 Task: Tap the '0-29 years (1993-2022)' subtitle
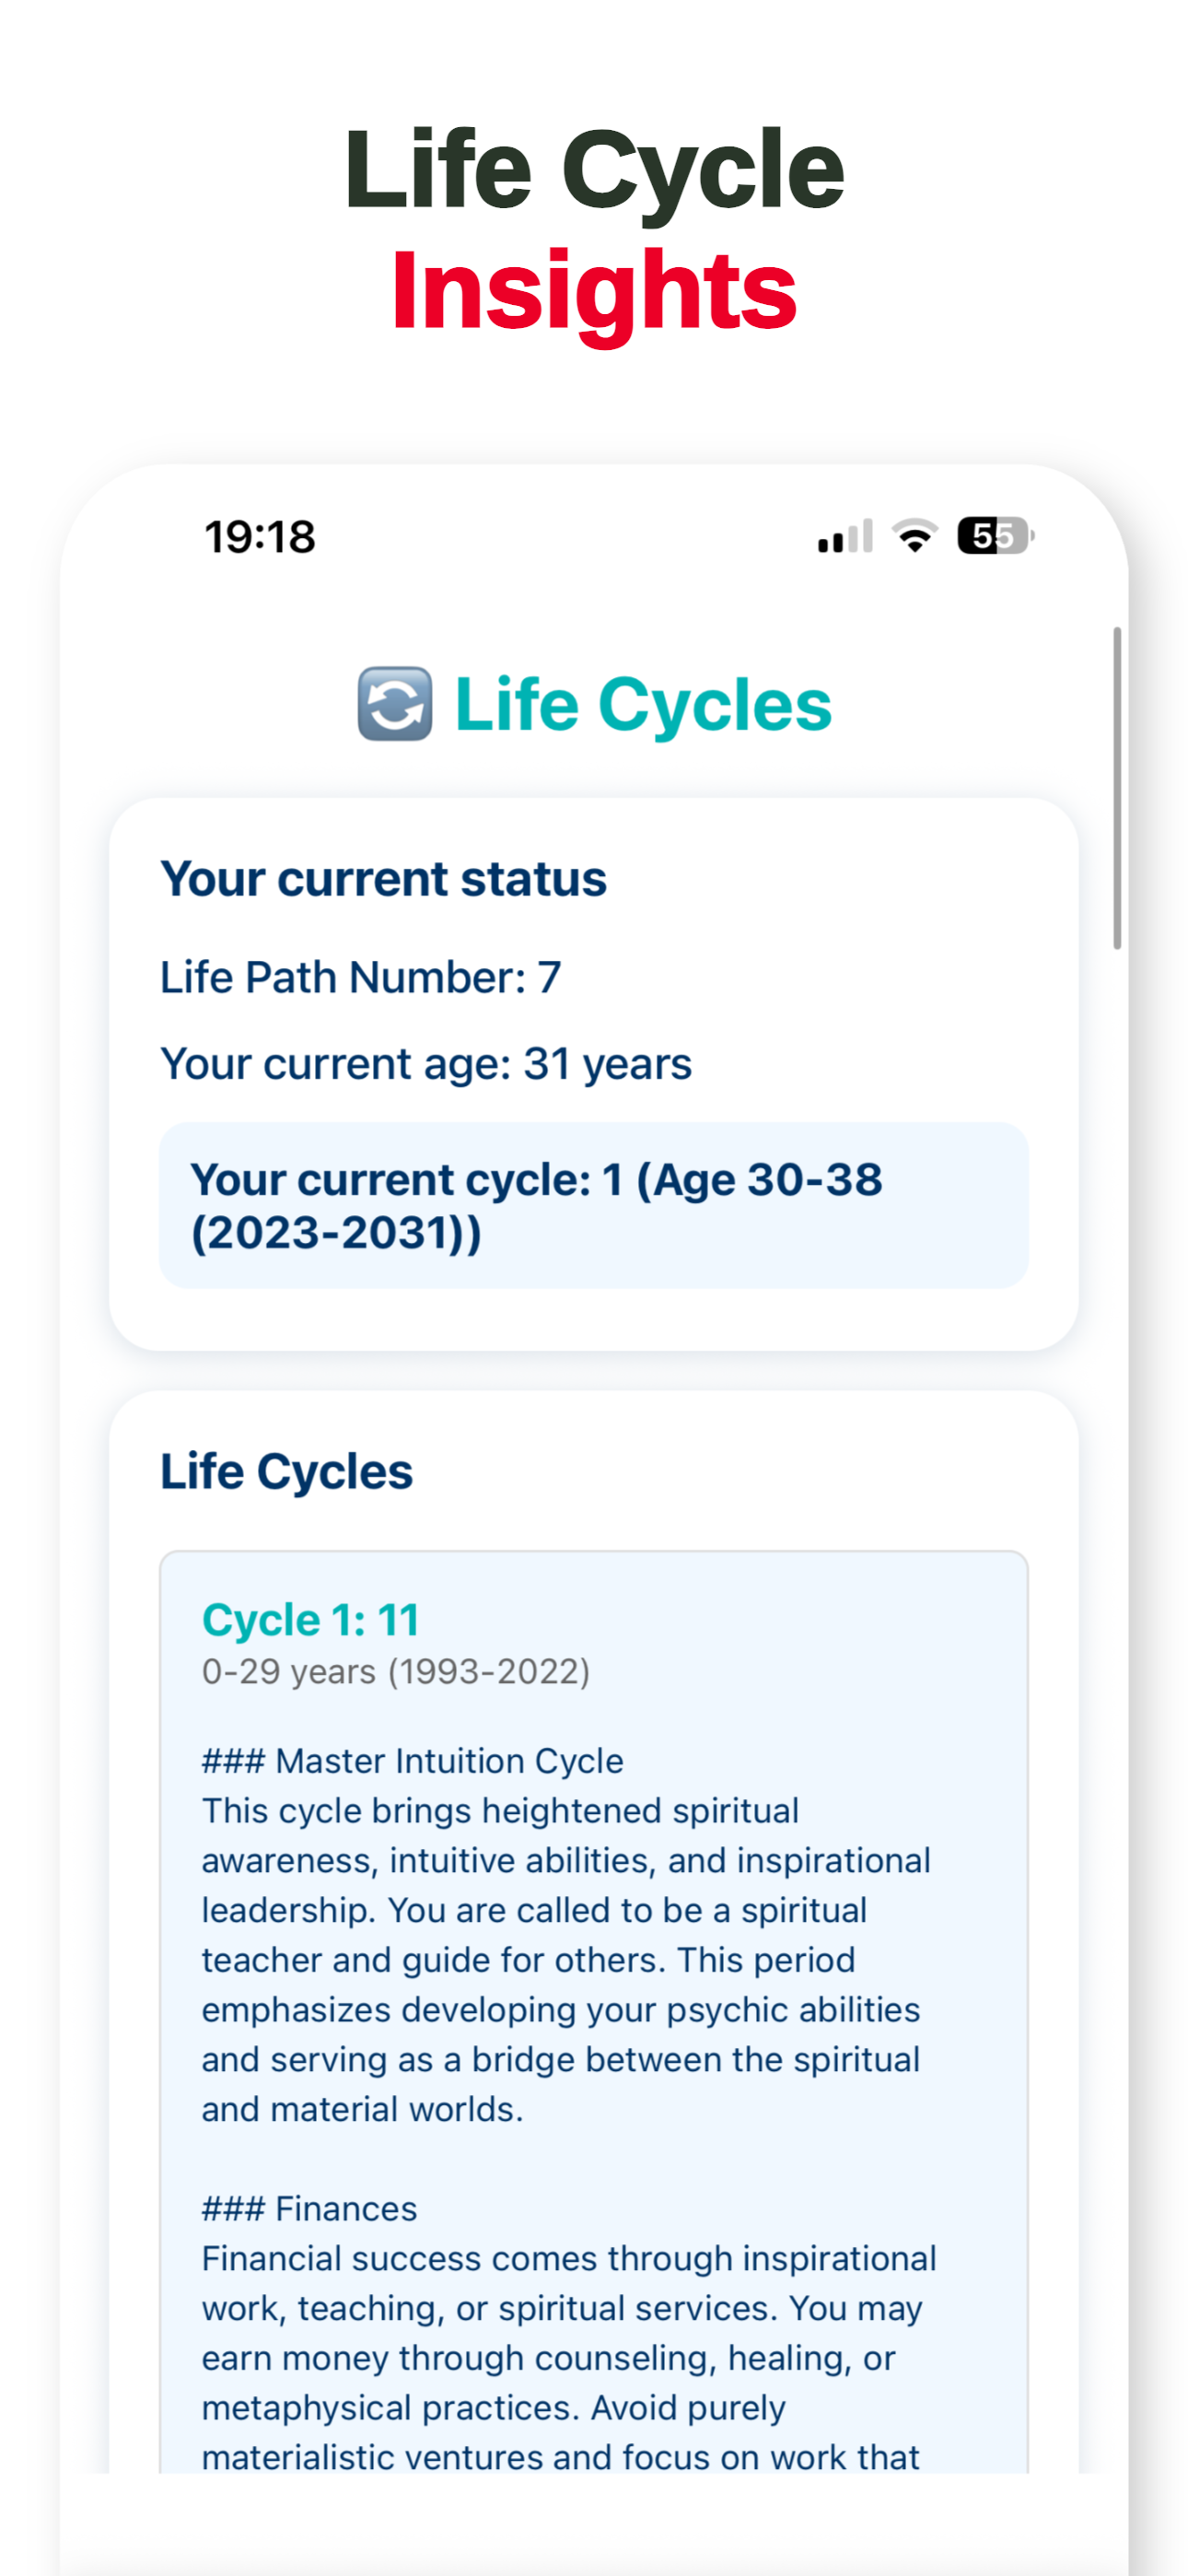coord(396,1672)
